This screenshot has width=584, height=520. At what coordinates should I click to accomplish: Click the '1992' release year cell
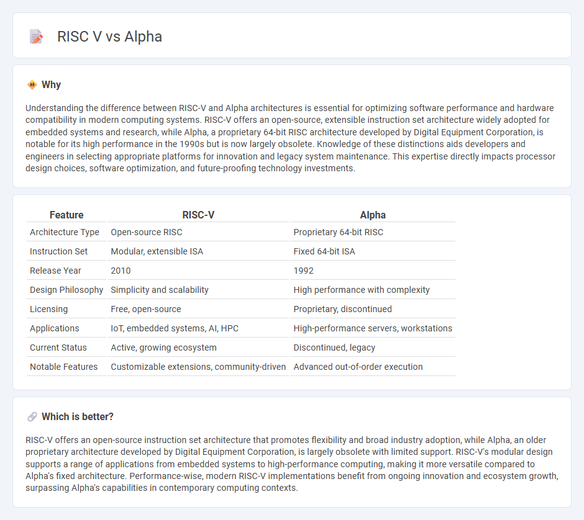tap(372, 271)
